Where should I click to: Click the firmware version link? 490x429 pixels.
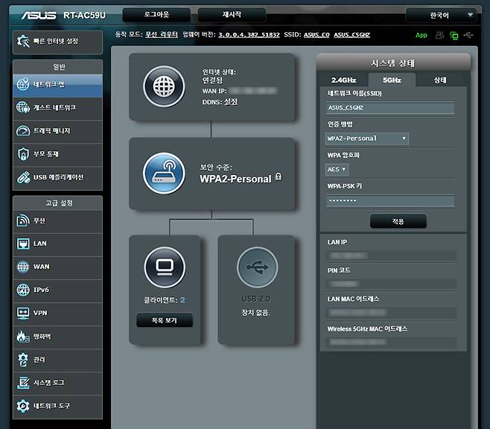(x=249, y=35)
